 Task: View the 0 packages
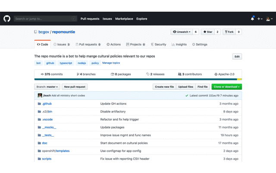coord(121,74)
